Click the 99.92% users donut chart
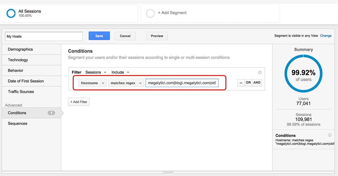Viewport: 338px width, 176px height. pos(304,74)
